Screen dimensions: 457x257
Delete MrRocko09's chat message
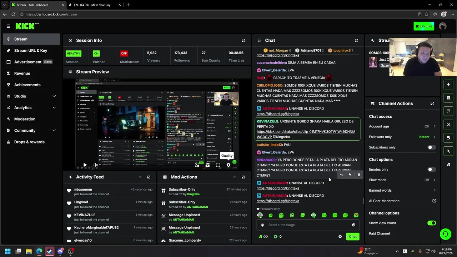(359, 175)
